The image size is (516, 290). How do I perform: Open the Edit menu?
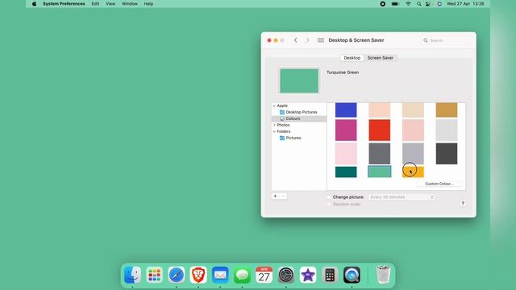click(95, 4)
